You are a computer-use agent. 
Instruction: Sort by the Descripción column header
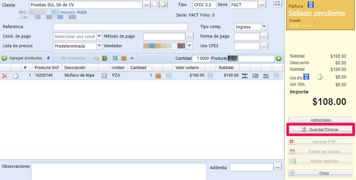[75, 67]
